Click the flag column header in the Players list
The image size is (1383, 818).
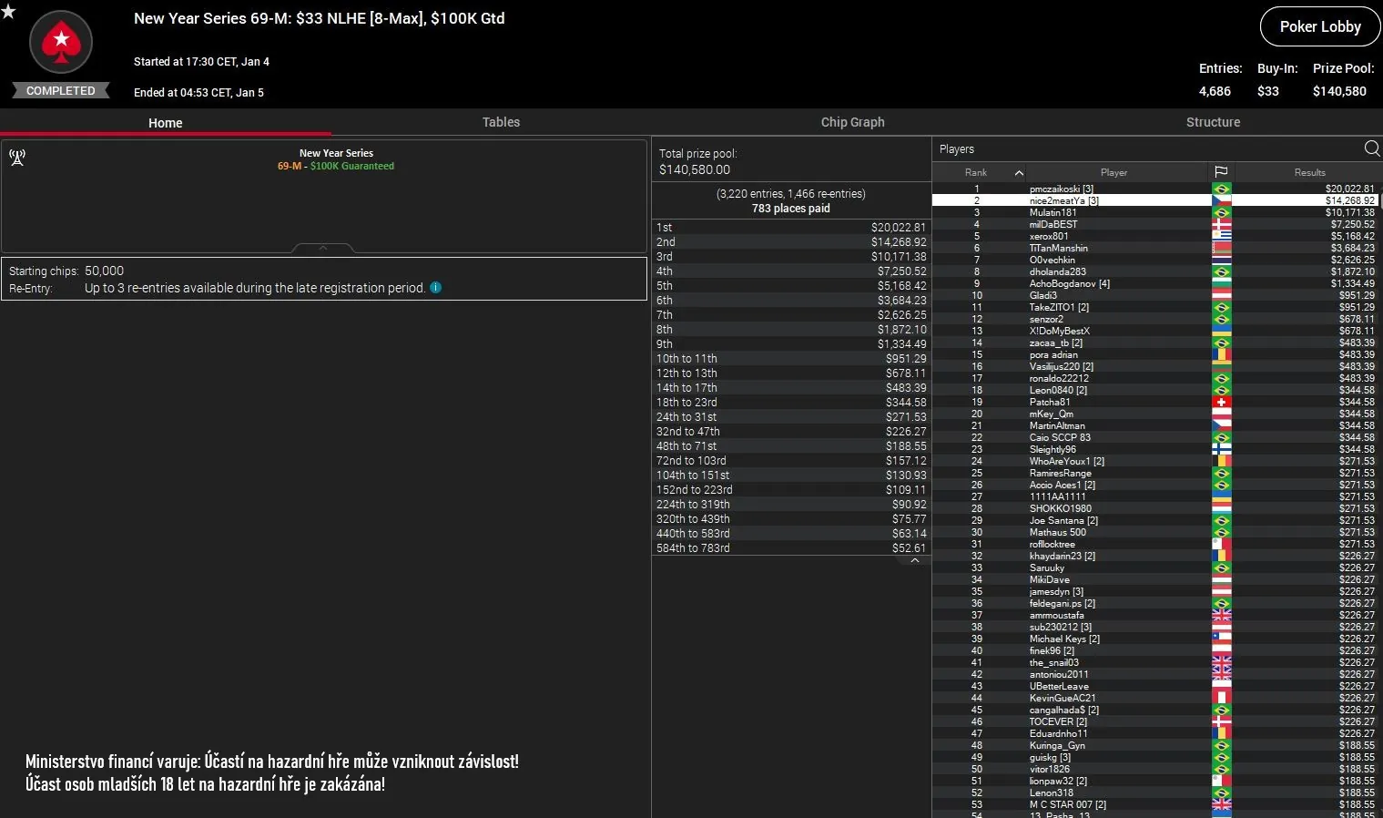tap(1222, 172)
